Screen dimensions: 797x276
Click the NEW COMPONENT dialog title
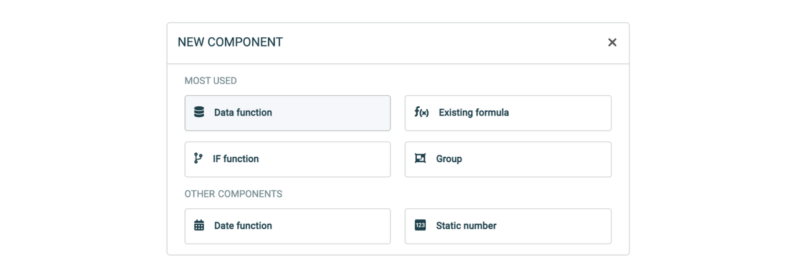click(x=230, y=42)
